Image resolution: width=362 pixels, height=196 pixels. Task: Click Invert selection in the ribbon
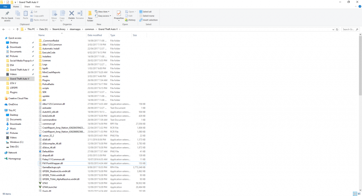(x=148, y=20)
